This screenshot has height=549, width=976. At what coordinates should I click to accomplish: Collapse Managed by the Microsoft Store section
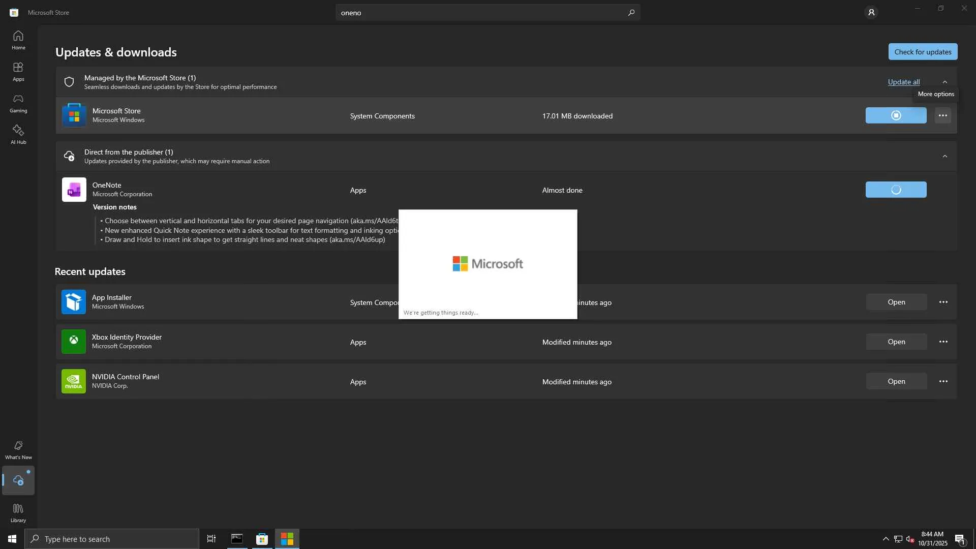pos(944,82)
